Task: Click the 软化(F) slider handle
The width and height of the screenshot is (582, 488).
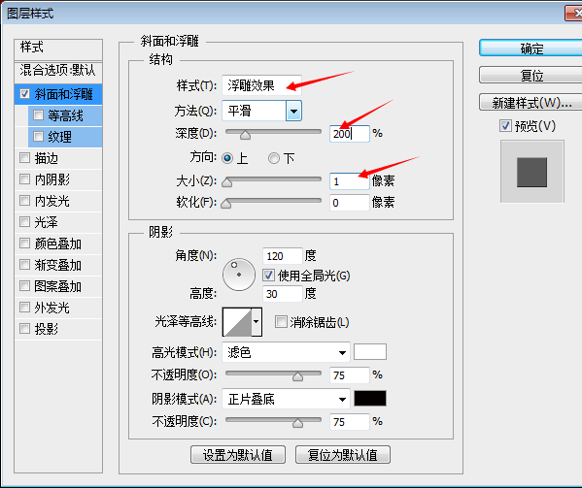Action: (226, 204)
